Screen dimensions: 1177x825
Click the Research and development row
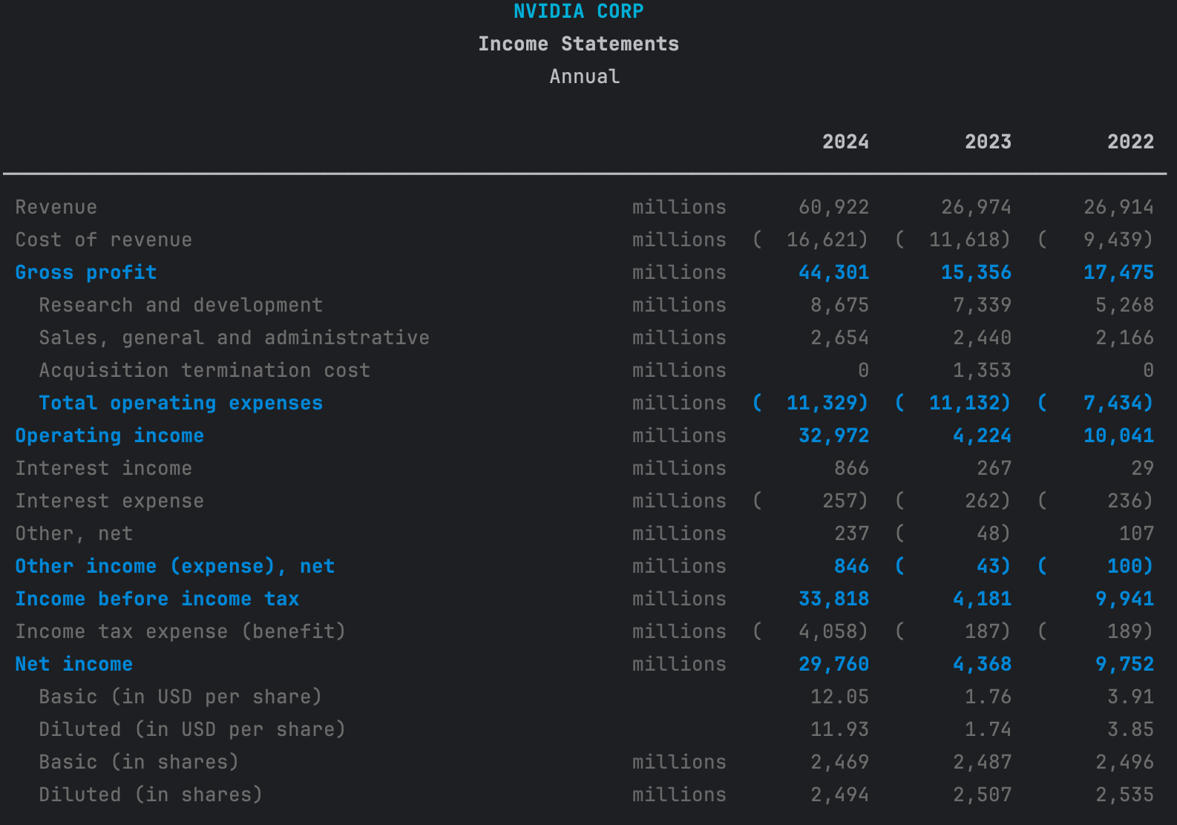pos(585,305)
